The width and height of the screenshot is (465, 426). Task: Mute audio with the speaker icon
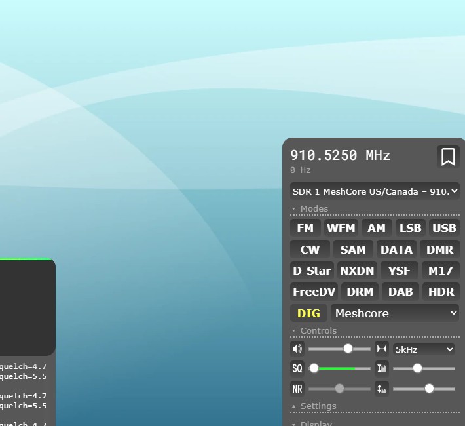tap(297, 349)
